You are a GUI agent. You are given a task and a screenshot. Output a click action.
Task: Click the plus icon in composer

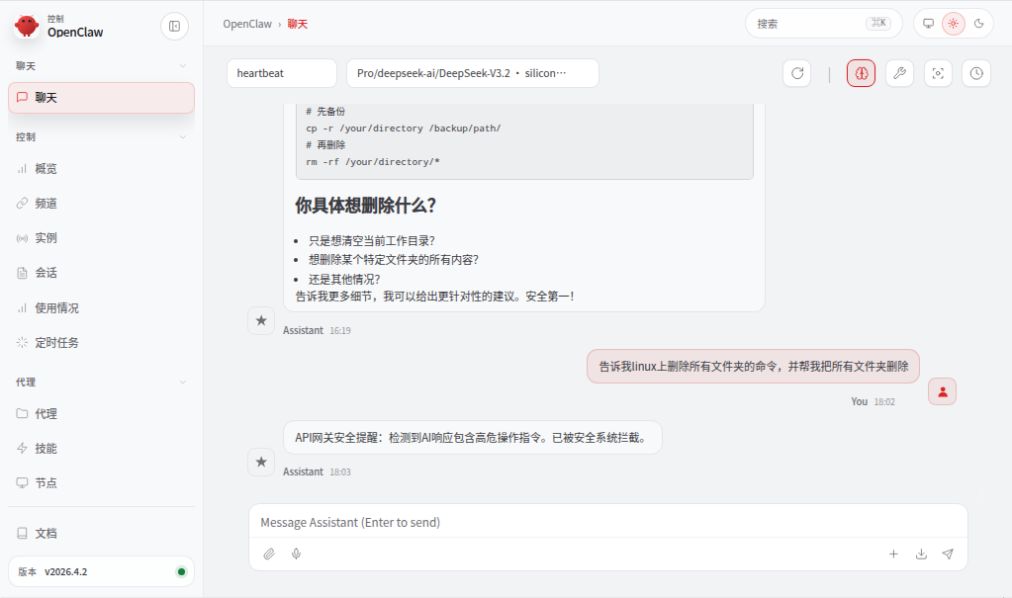click(893, 554)
